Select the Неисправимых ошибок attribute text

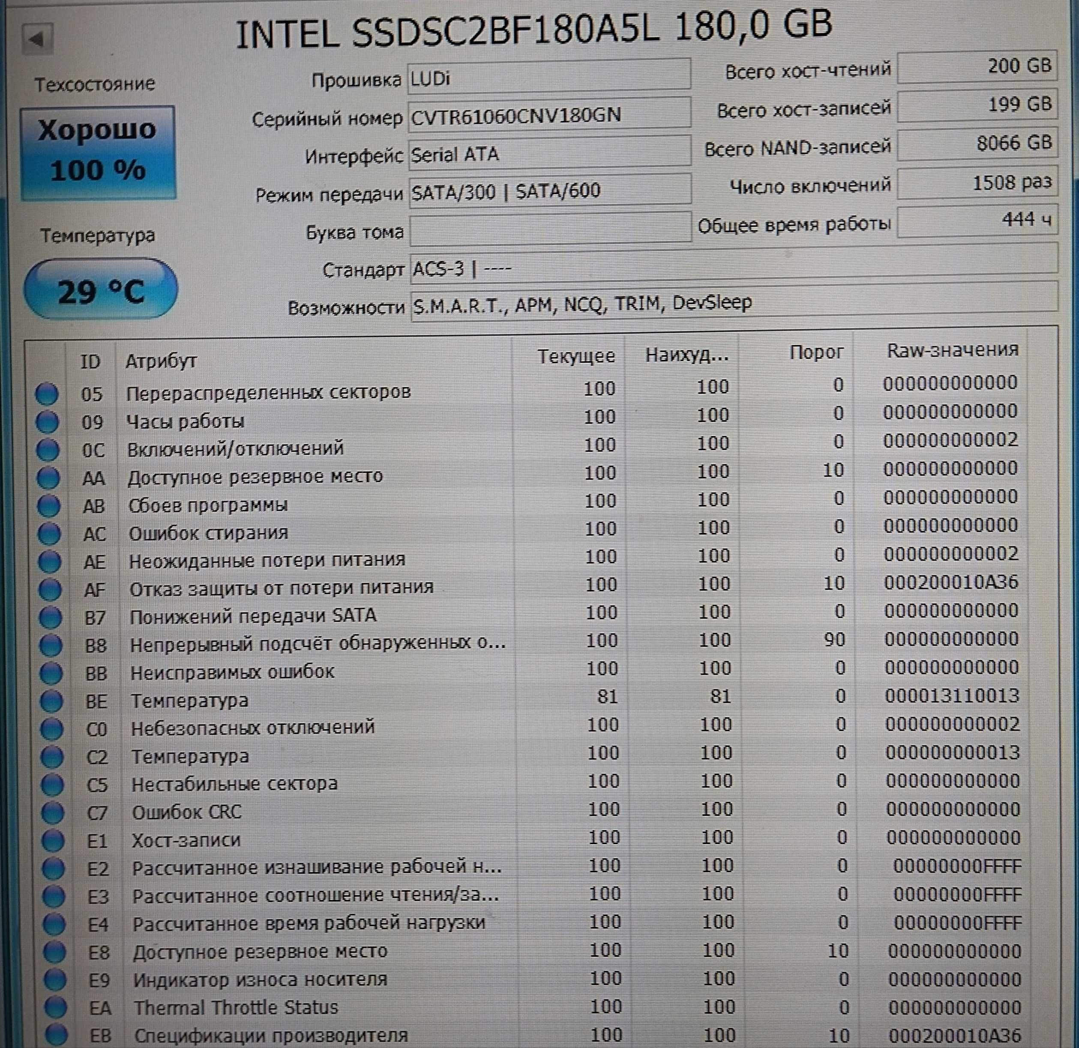click(232, 673)
